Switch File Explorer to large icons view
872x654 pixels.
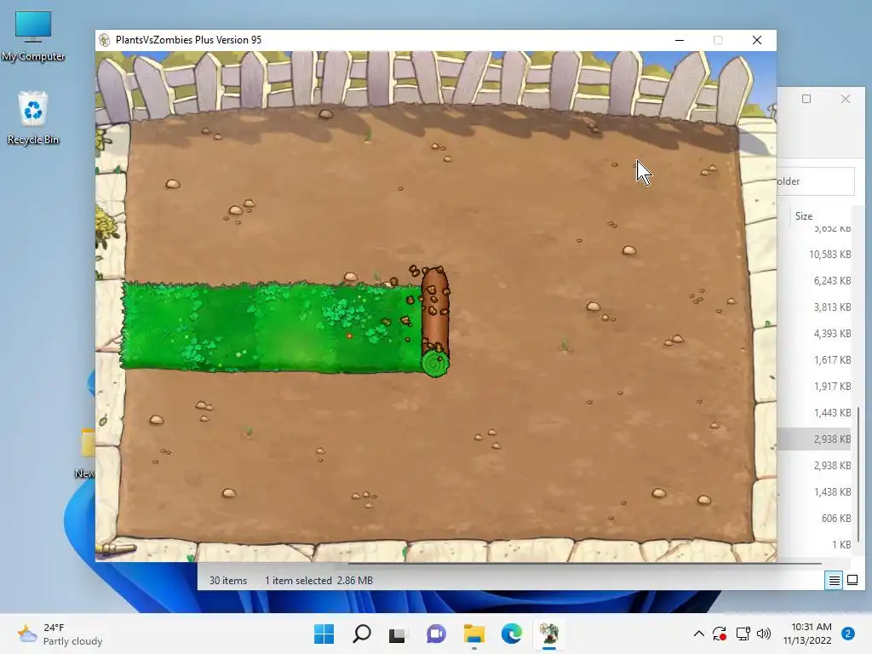coord(852,581)
